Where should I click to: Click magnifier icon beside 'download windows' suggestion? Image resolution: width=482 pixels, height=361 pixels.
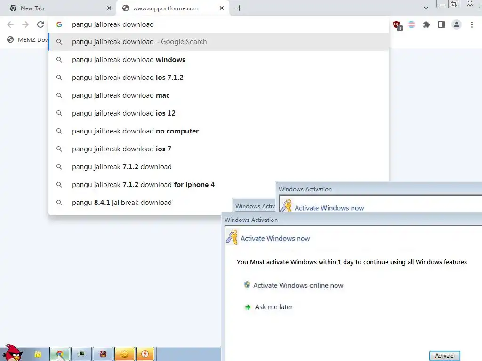click(x=59, y=60)
